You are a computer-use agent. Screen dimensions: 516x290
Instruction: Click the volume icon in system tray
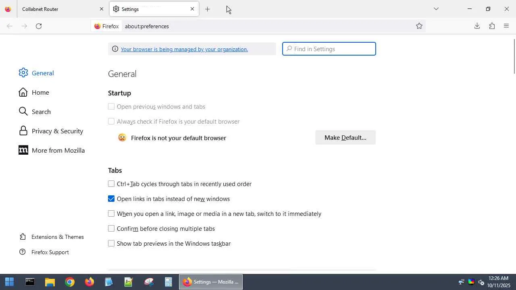[481, 282]
